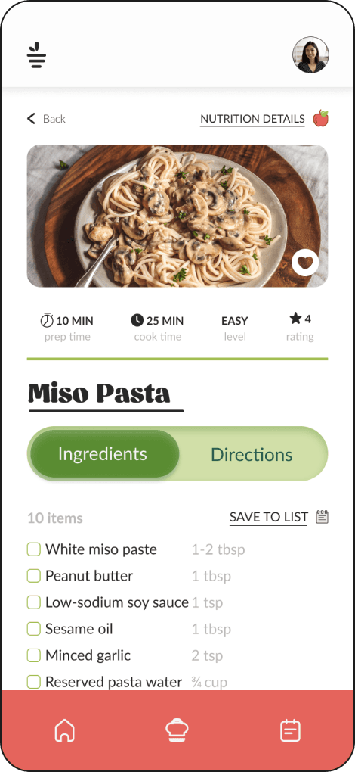The height and width of the screenshot is (772, 355).
Task: Click the notepad icon beside Save to List
Action: 322,517
